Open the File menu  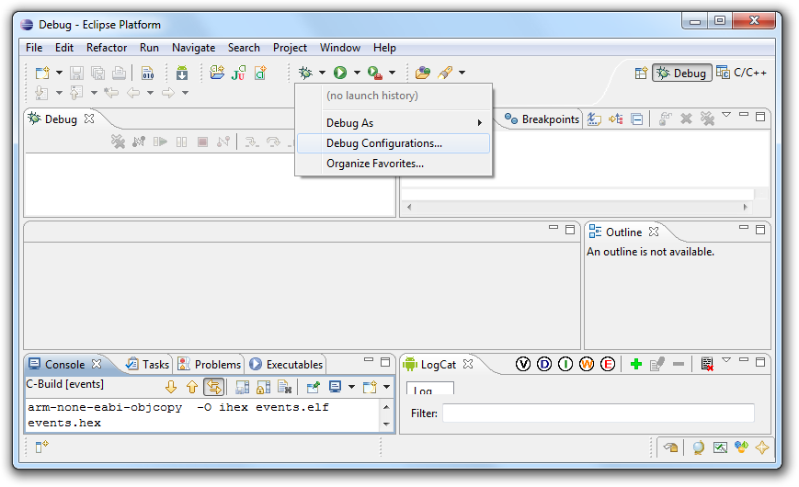[x=34, y=48]
